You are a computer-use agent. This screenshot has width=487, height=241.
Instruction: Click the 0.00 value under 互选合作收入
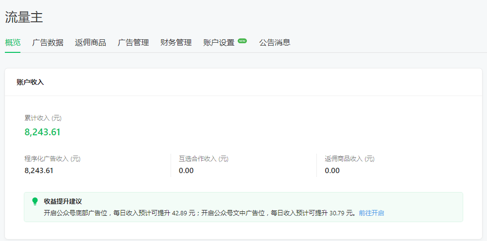point(186,171)
